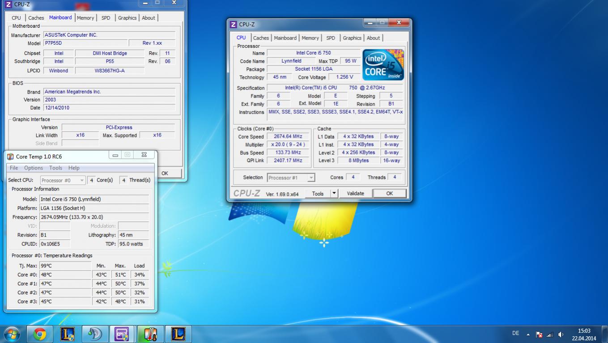Click the Manufacturer ASUSTeK Computer INC. field
608x343 pixels.
[109, 35]
